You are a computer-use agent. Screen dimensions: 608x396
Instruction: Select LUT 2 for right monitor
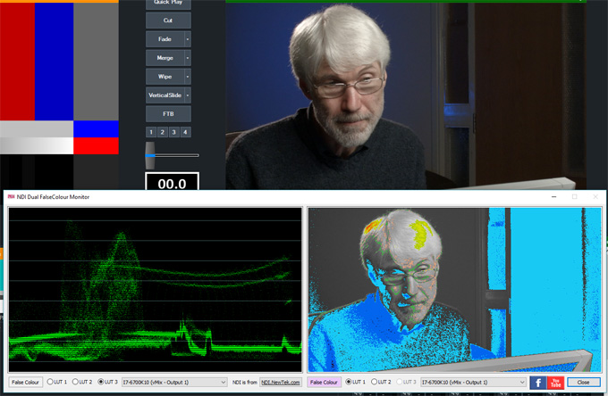[381, 382]
